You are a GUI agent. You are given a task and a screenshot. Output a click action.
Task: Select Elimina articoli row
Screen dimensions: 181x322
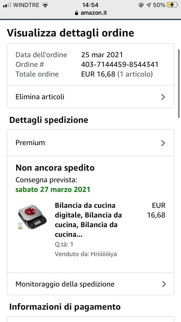tap(90, 97)
